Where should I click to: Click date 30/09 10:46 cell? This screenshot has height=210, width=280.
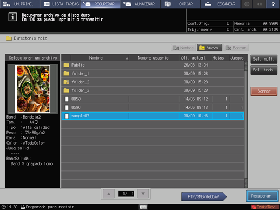pyautogui.click(x=196, y=116)
